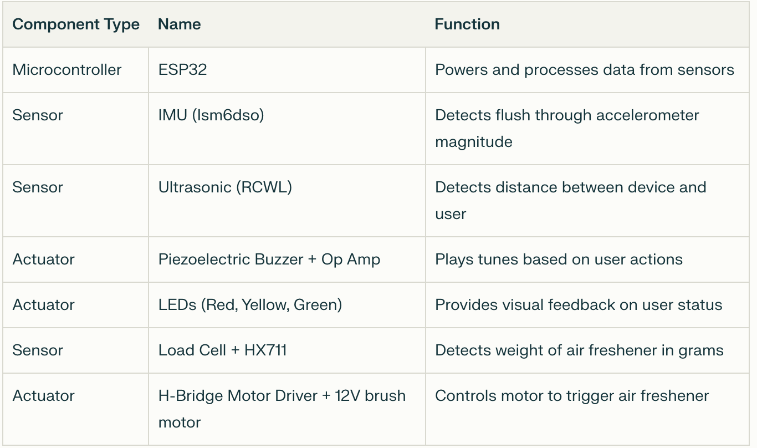Click the Name column header
Screen dimensions: 757x448
click(x=179, y=24)
